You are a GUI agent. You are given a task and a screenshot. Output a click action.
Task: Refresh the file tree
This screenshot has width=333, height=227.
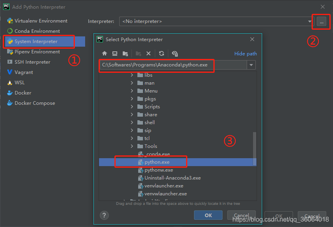pyautogui.click(x=162, y=53)
